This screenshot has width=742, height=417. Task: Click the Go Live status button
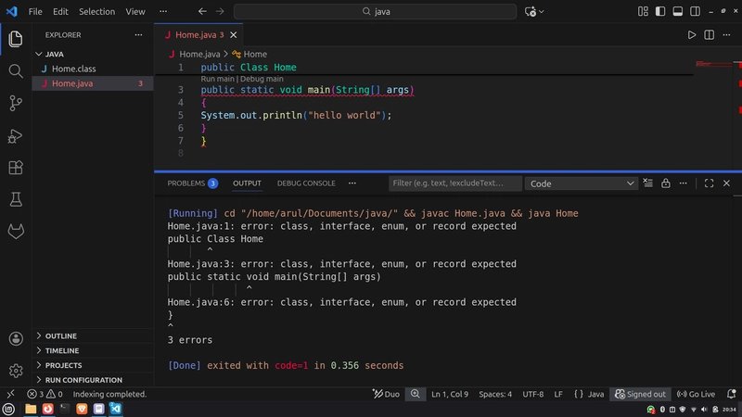696,394
